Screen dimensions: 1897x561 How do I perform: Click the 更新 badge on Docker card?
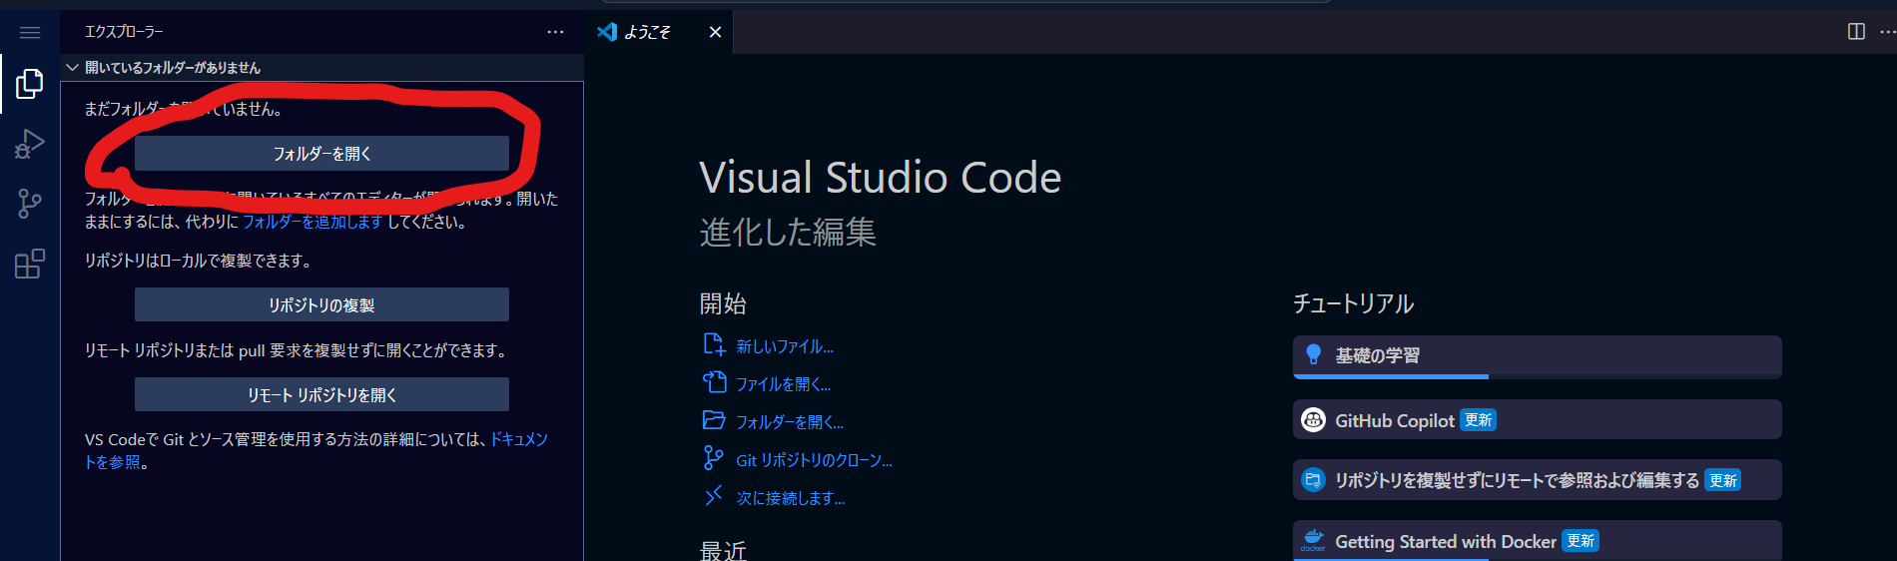(1581, 541)
